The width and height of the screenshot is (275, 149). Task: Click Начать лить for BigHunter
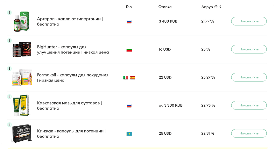[x=249, y=49]
